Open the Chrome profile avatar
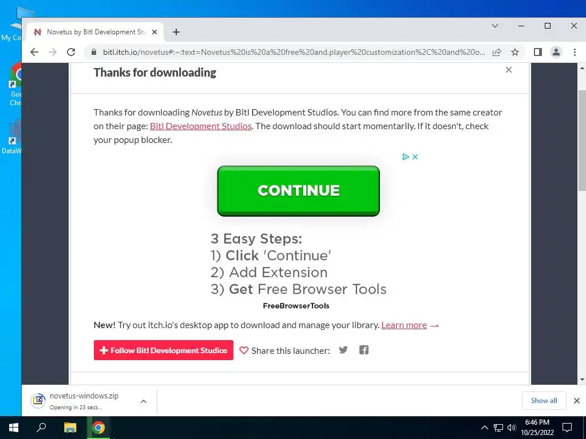Screen dimensions: 586x439 tap(556, 52)
